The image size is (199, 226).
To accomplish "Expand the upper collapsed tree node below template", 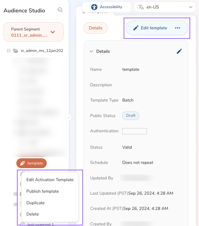I will (15, 194).
